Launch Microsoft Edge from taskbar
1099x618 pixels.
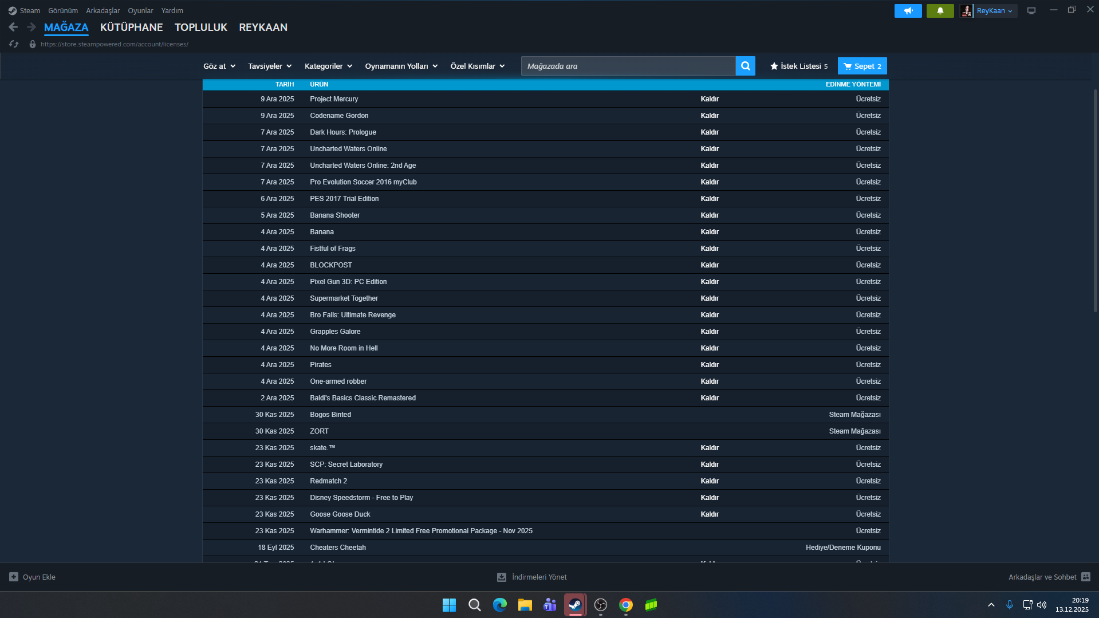(500, 605)
